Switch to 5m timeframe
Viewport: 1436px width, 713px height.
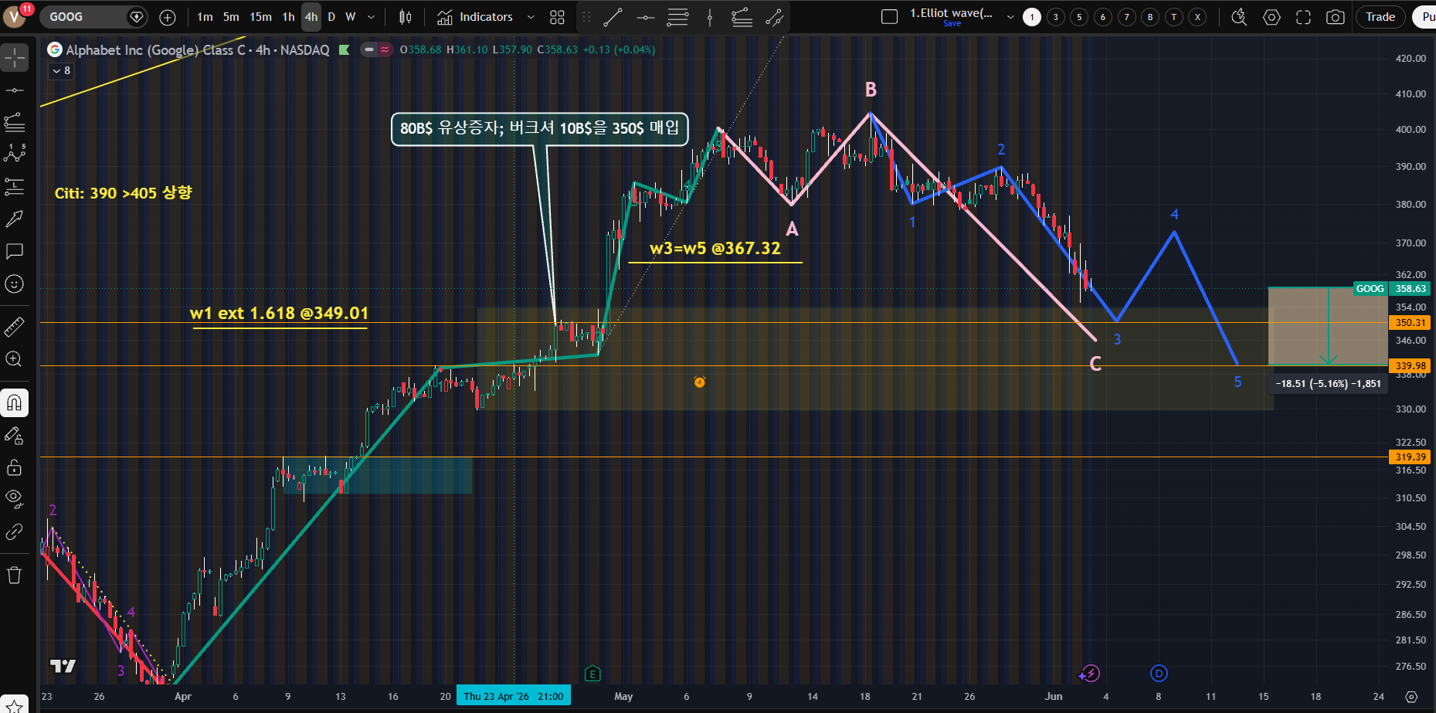pos(231,17)
